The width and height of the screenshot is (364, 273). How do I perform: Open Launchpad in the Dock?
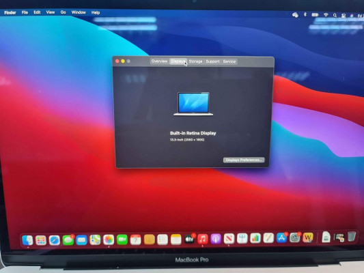tap(41, 240)
